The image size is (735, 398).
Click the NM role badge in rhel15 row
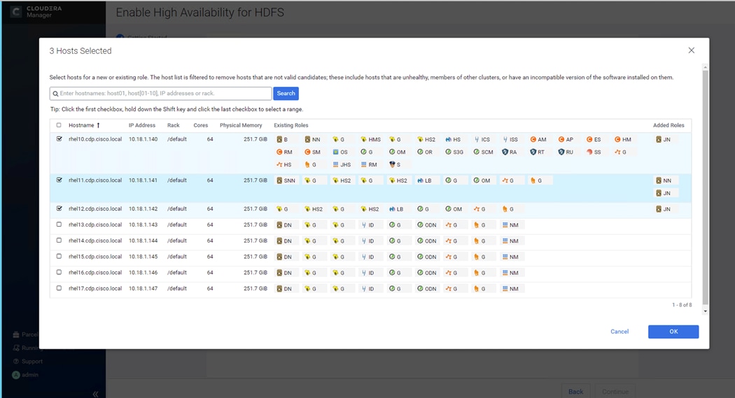(510, 257)
